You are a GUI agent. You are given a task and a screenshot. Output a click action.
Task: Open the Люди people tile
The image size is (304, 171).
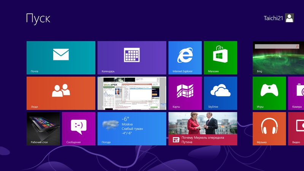61,93
